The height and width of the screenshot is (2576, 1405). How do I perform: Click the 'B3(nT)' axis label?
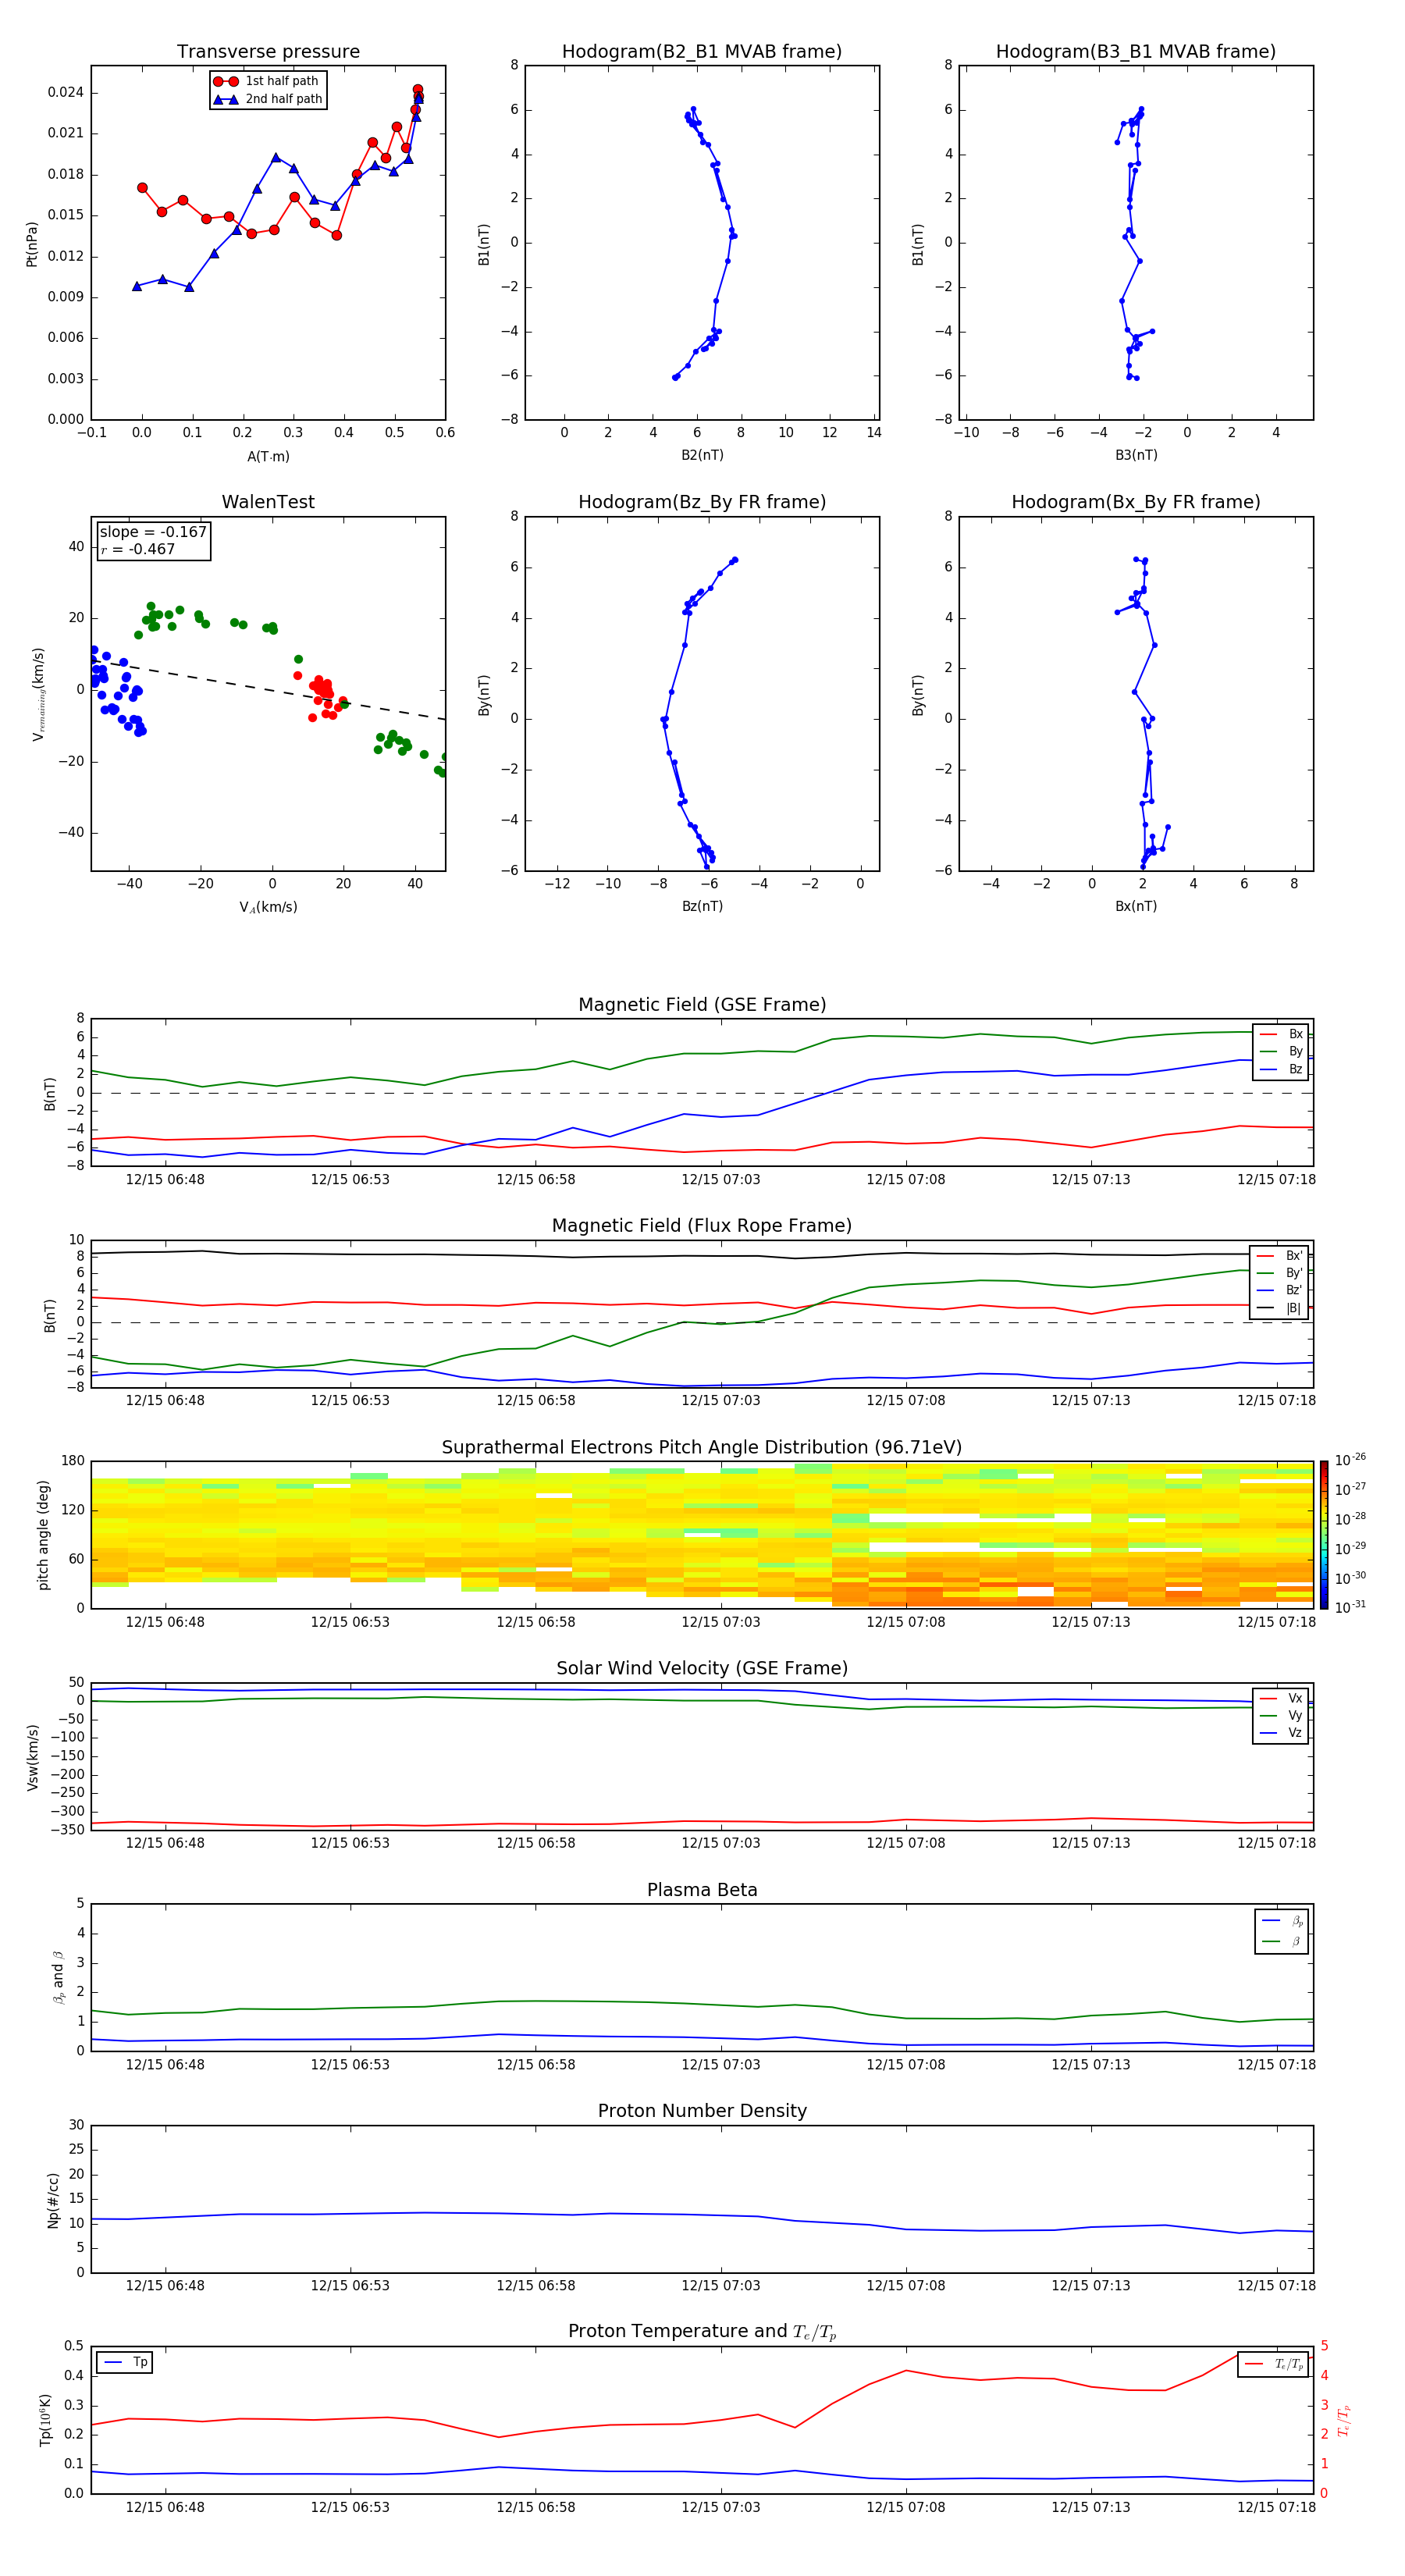click(1136, 455)
